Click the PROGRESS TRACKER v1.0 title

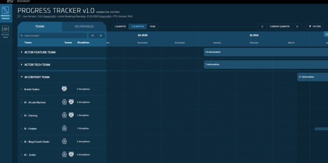point(56,10)
